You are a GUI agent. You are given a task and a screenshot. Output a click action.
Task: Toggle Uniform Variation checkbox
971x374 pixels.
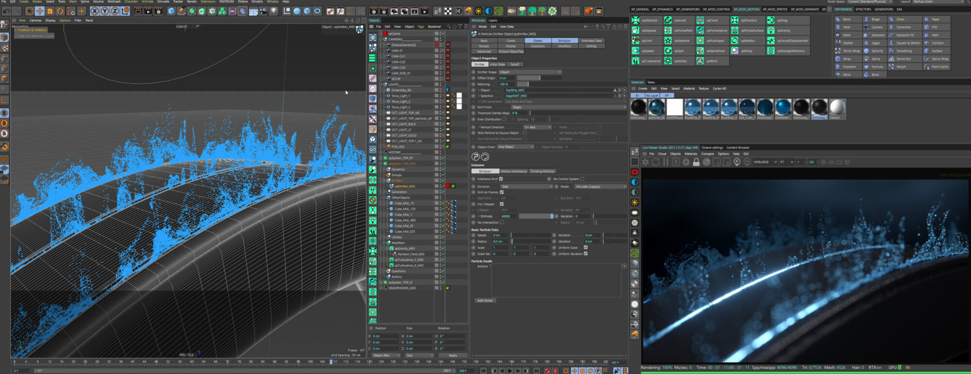[x=586, y=254]
